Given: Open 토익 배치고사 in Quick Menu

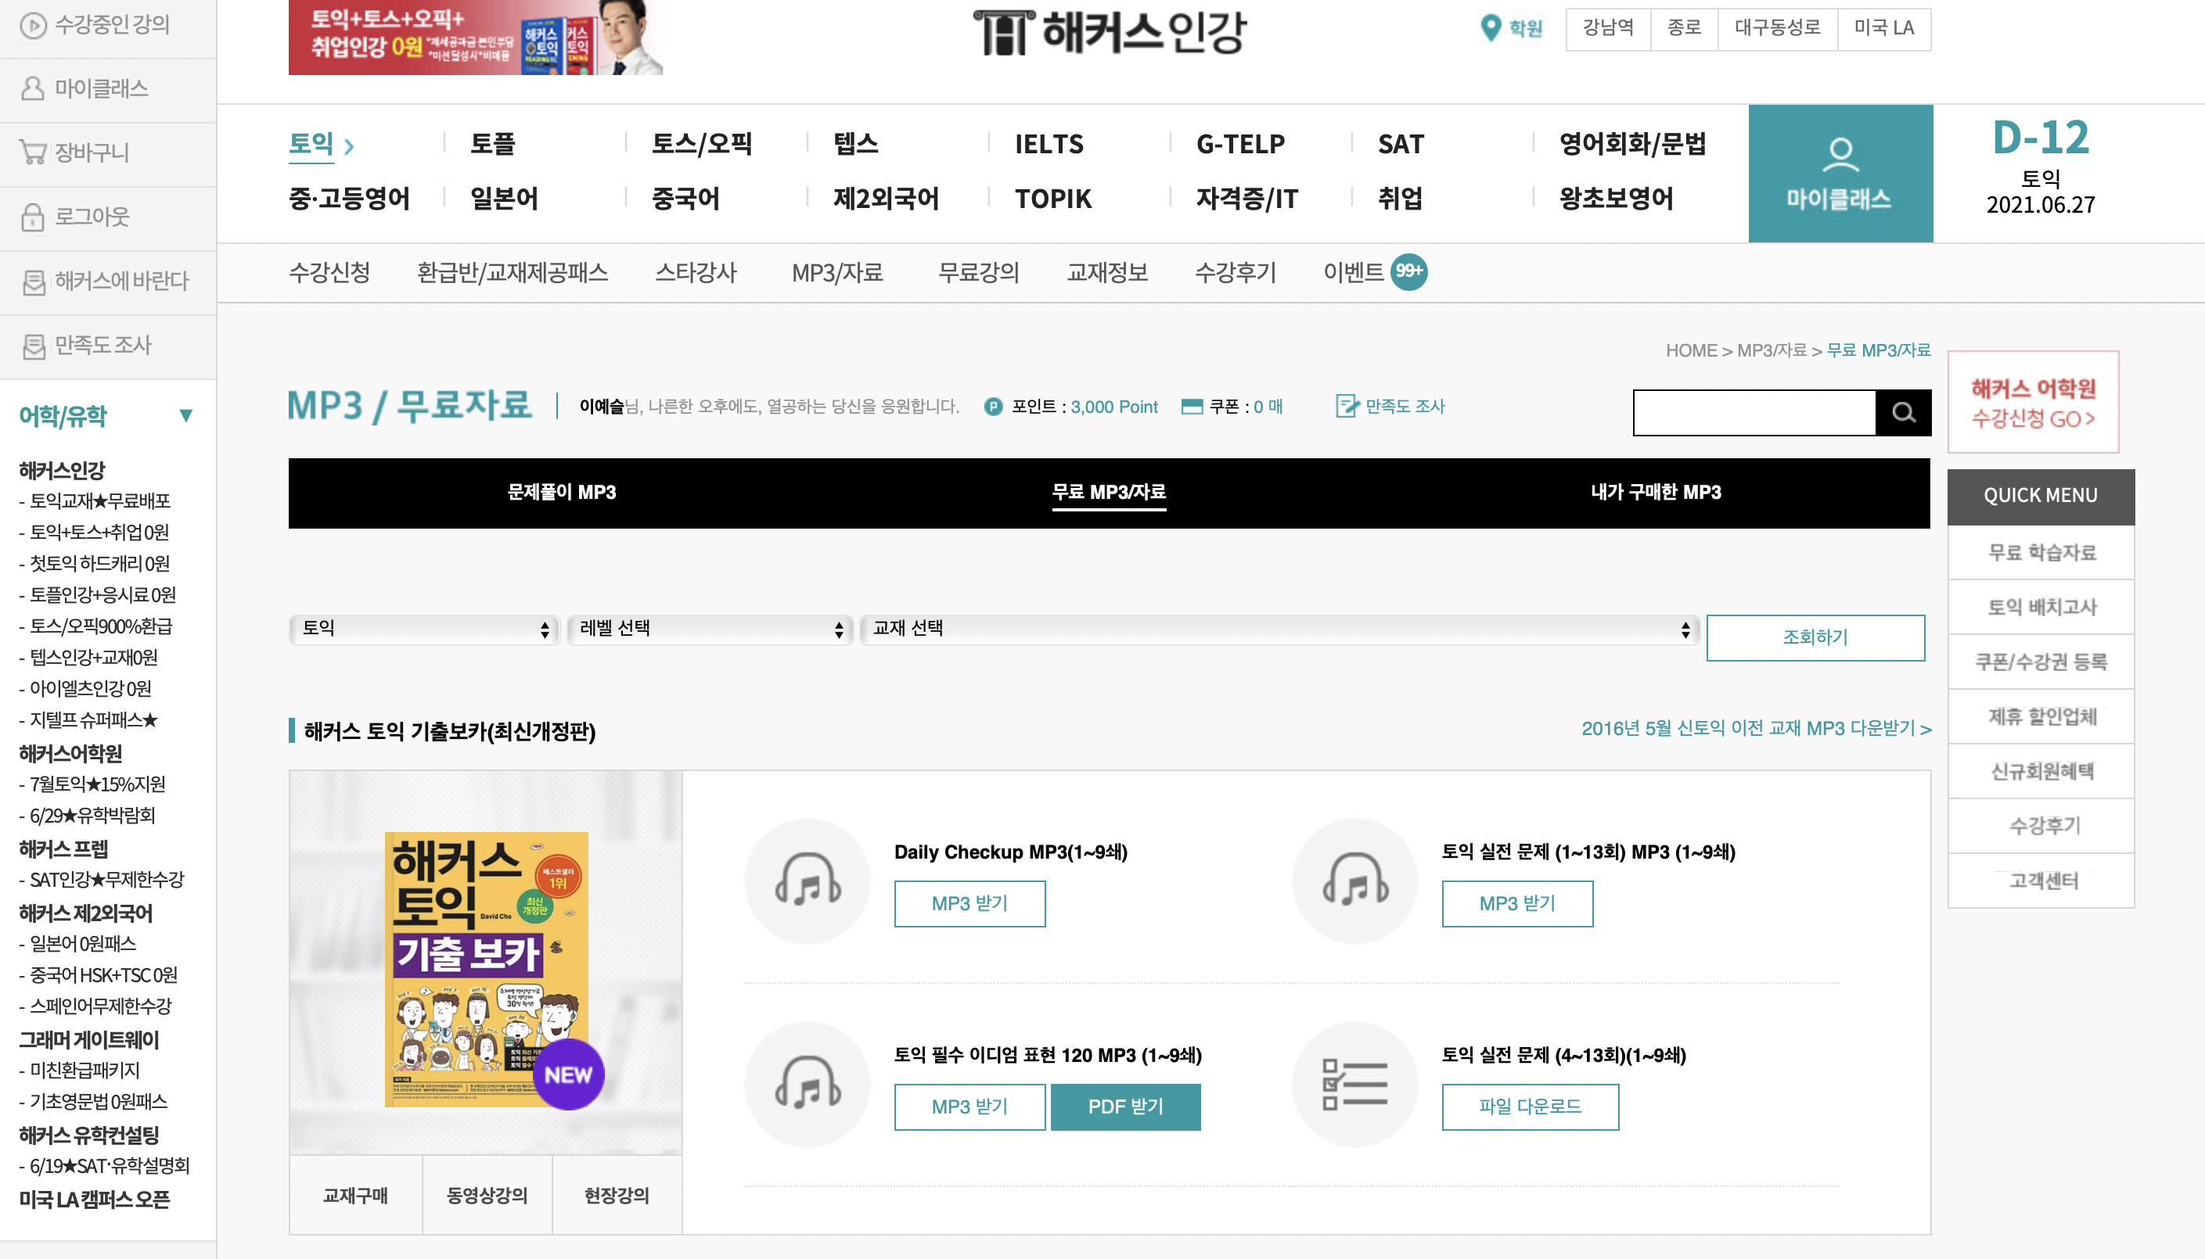Looking at the screenshot, I should click(x=2041, y=607).
